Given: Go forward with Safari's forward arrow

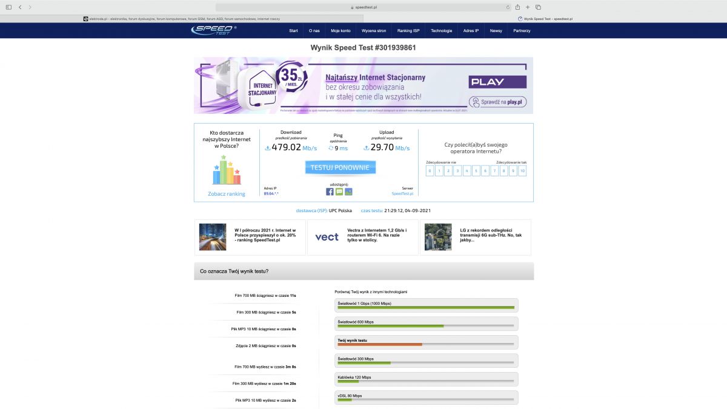Looking at the screenshot, I should pyautogui.click(x=30, y=7).
